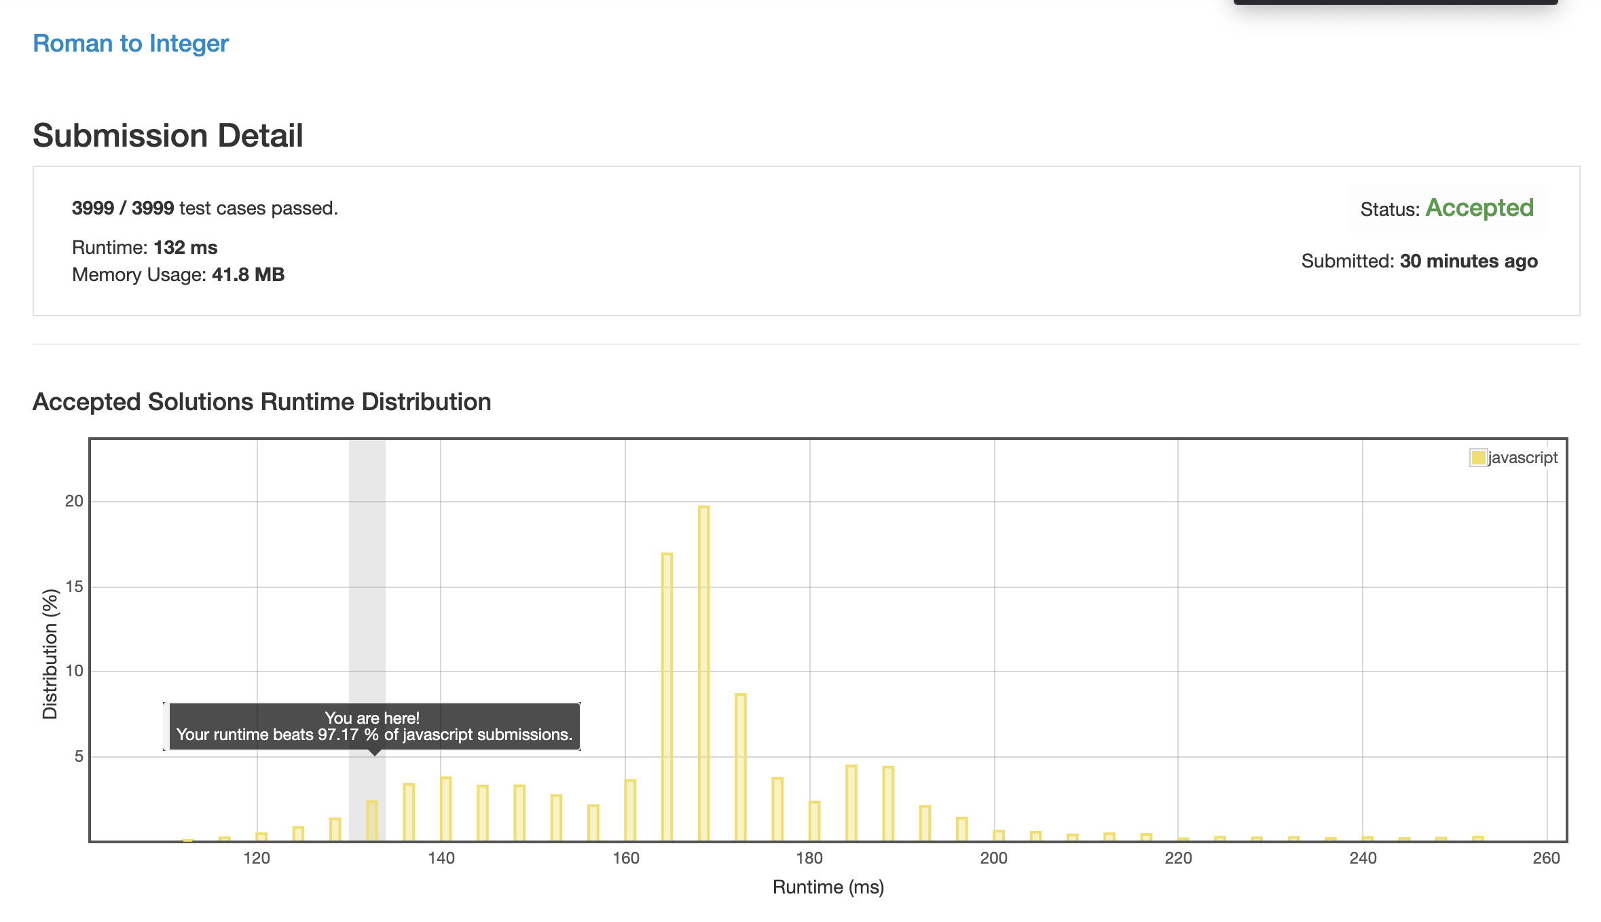Click the bar near 172 ms

pos(740,768)
